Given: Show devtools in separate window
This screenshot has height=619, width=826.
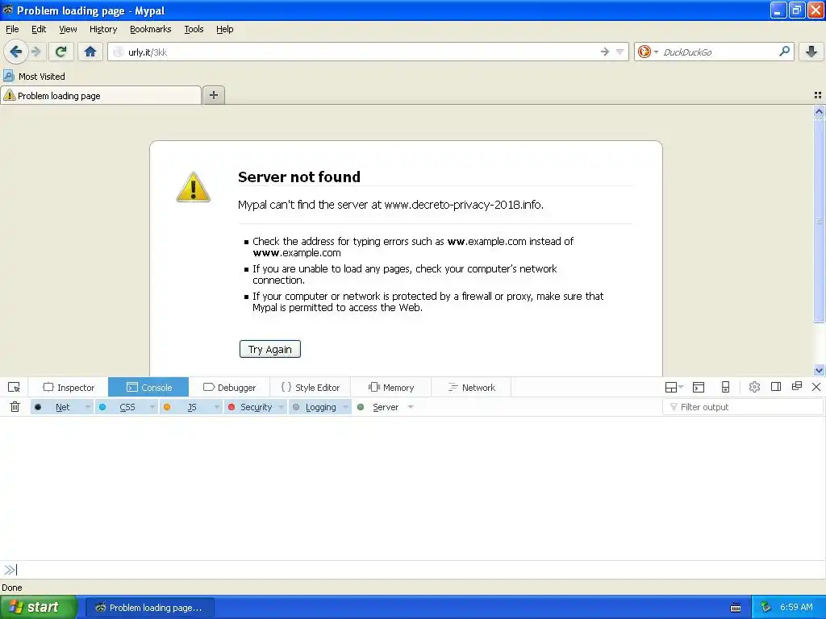Looking at the screenshot, I should point(796,386).
